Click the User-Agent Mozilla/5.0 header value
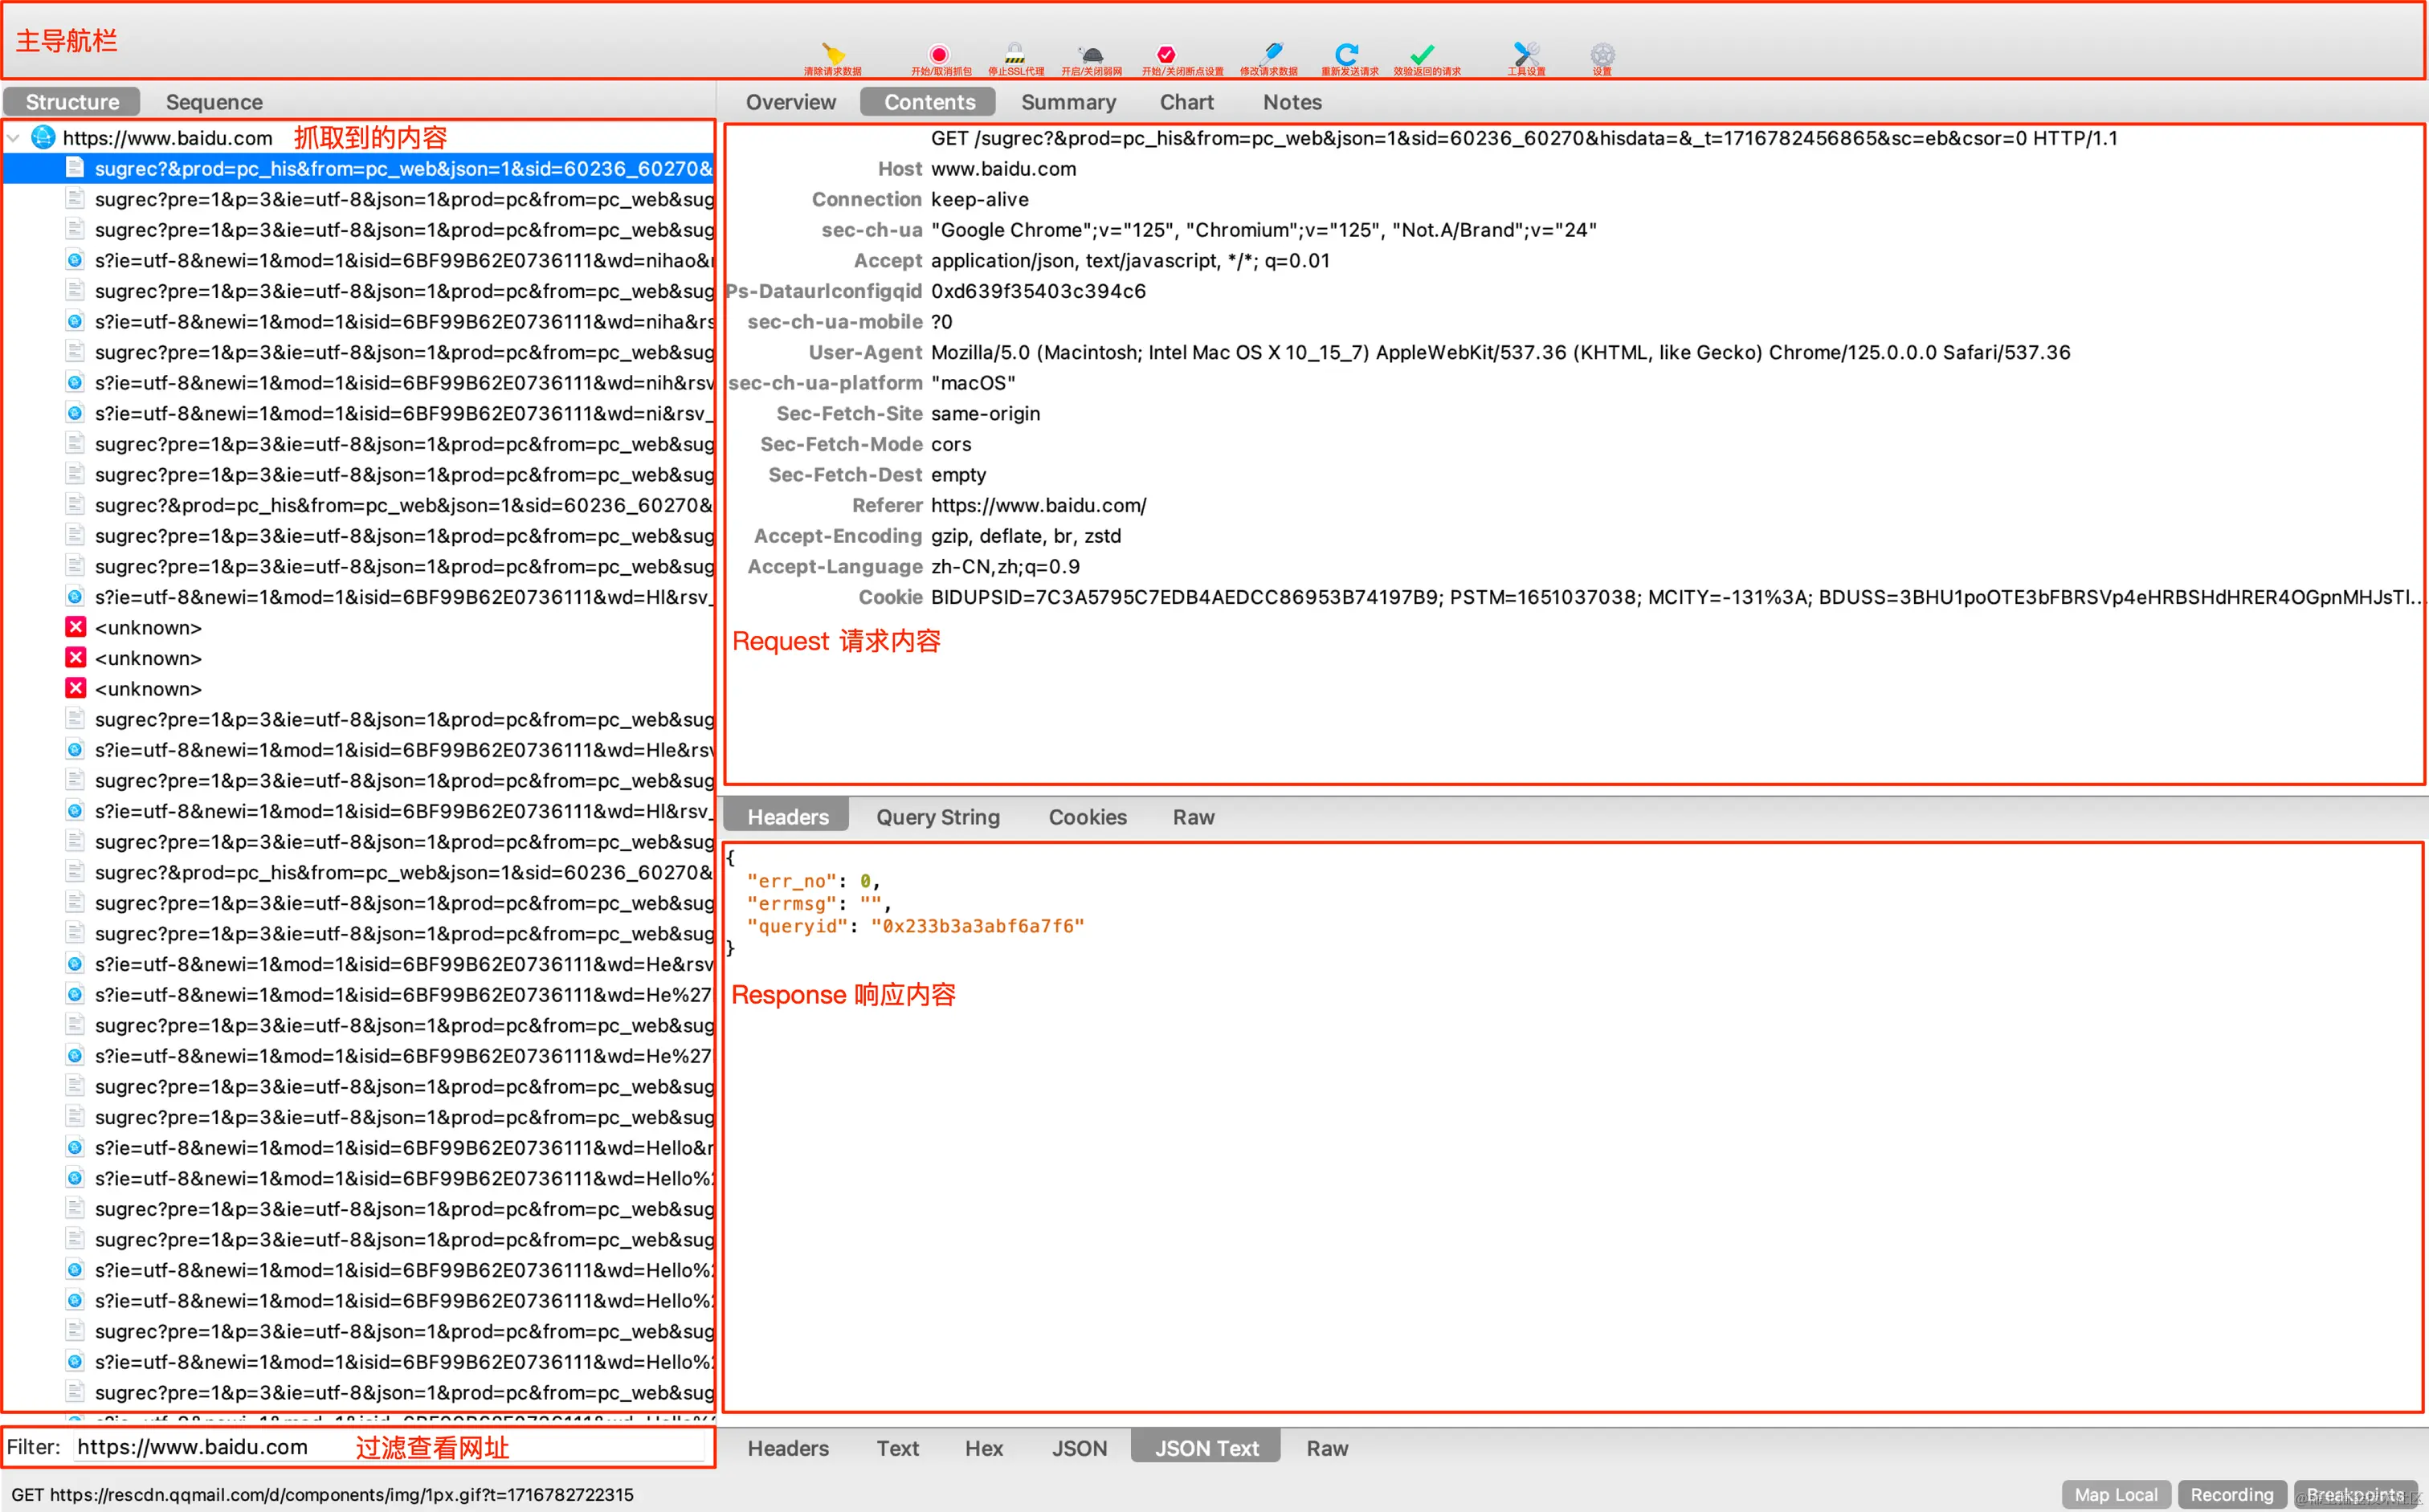The image size is (2429, 1512). point(1500,352)
